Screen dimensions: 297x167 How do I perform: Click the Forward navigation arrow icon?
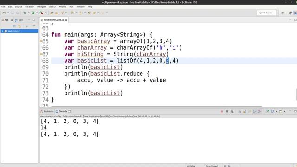click(103, 13)
